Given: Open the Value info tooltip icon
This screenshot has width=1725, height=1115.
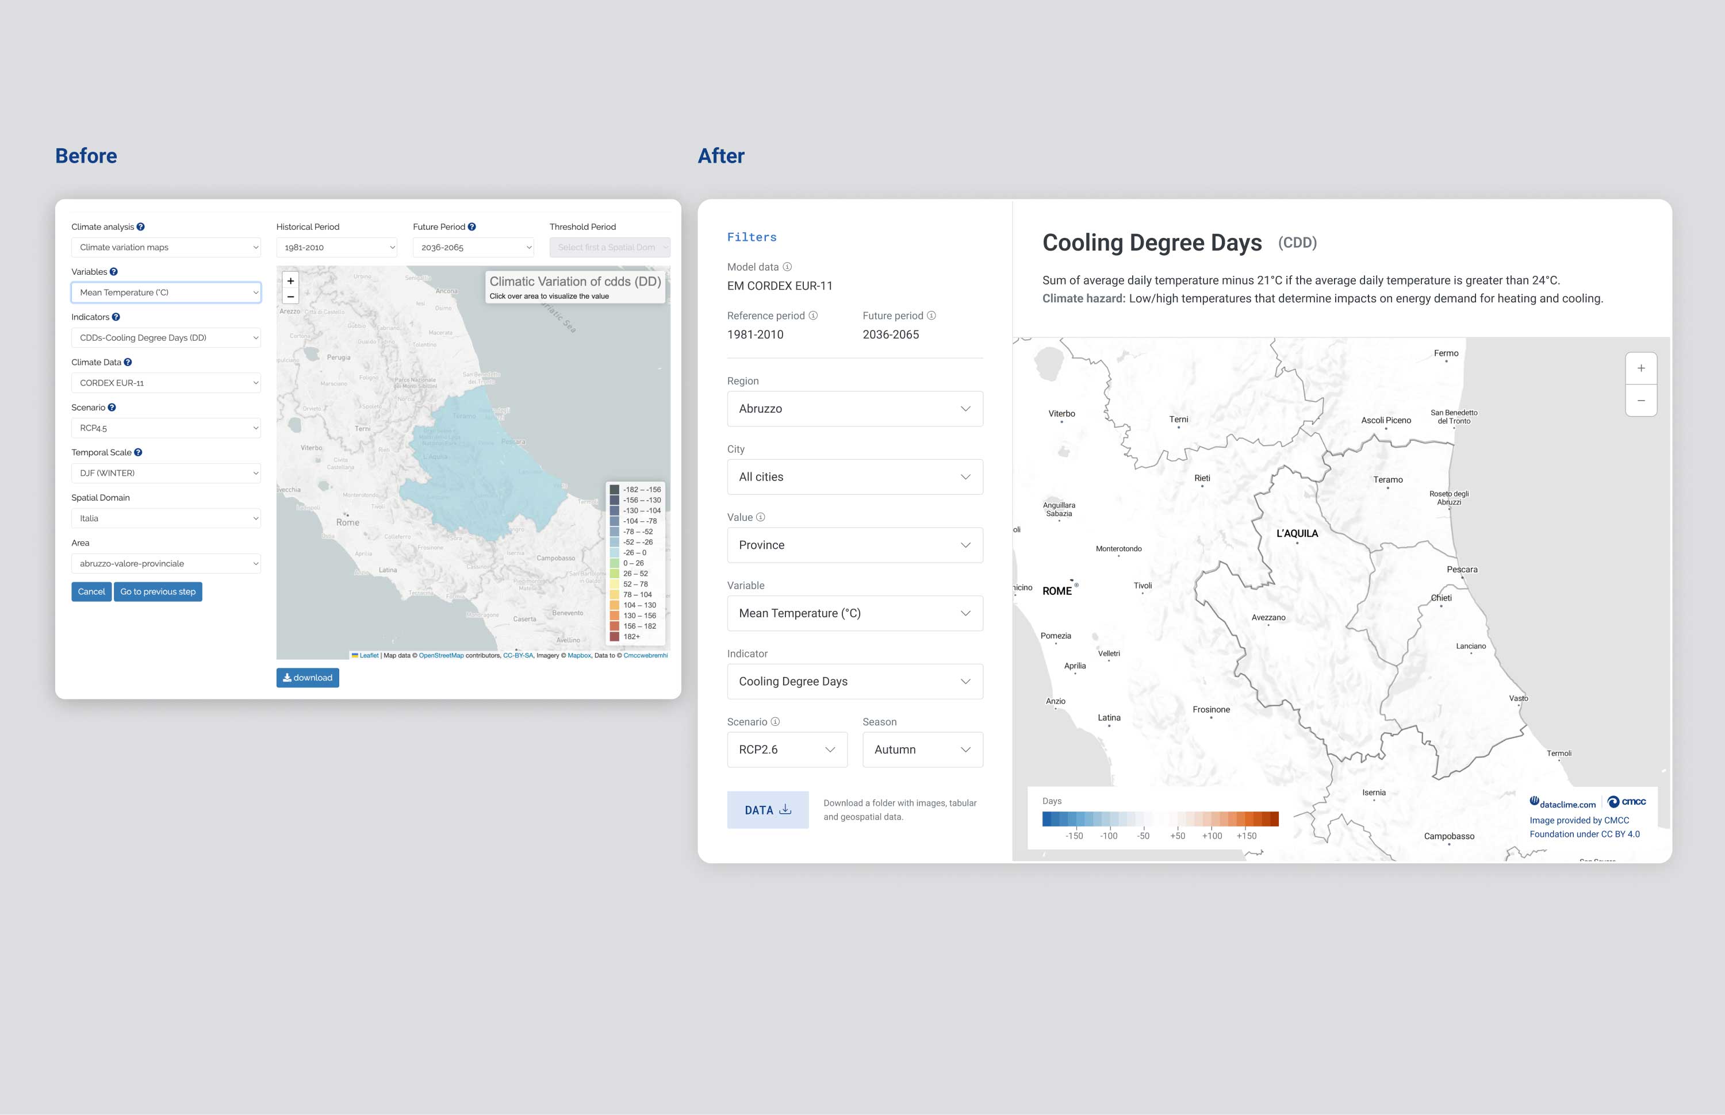Looking at the screenshot, I should click(x=760, y=517).
